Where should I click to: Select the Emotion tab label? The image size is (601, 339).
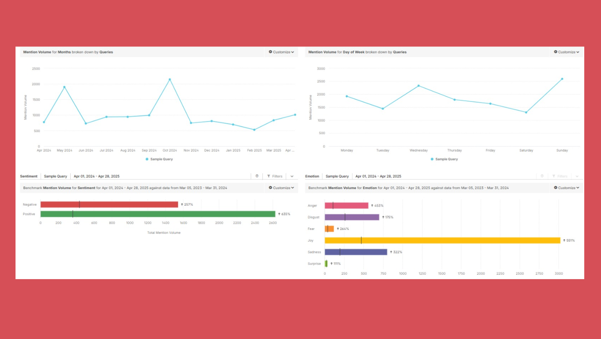(312, 176)
